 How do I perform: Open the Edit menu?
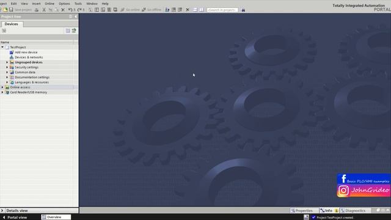click(x=13, y=4)
